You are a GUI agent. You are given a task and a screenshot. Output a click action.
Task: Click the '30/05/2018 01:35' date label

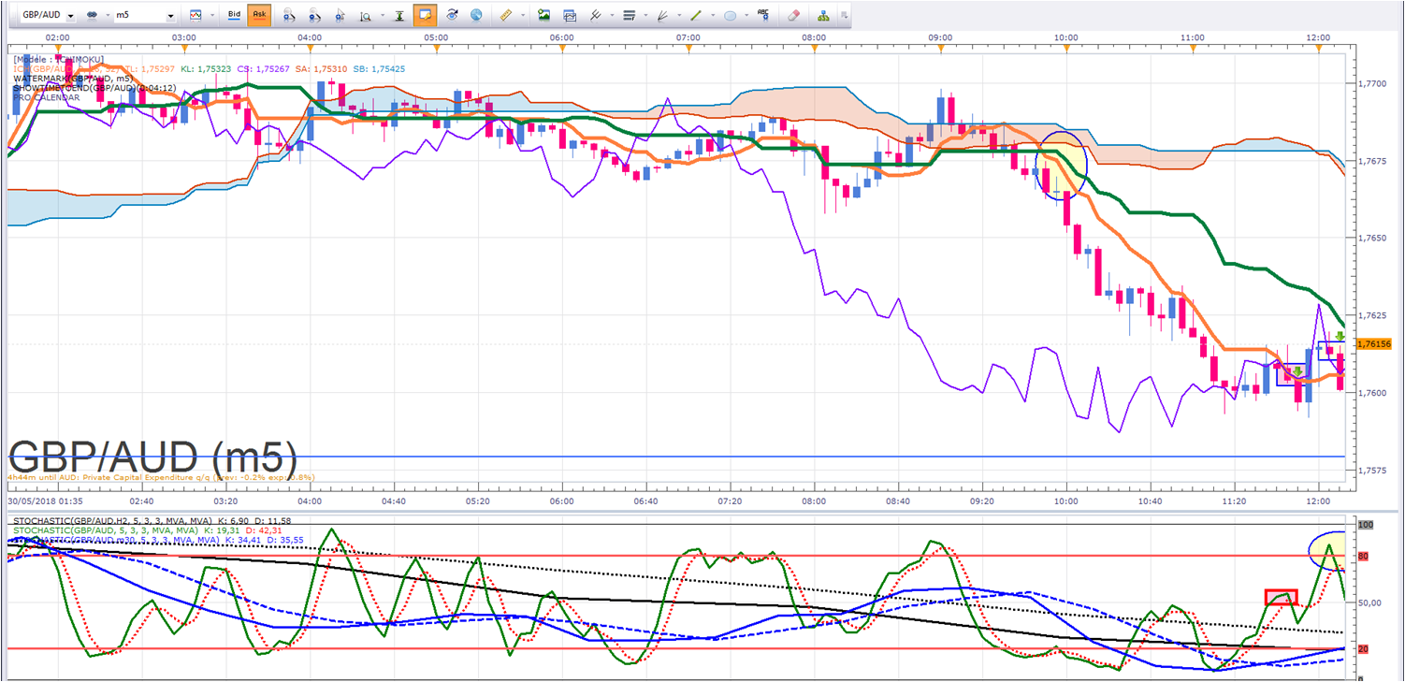tap(44, 501)
